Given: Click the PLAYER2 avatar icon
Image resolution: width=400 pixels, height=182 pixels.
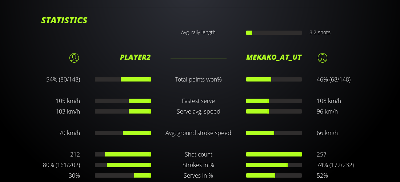Looking at the screenshot, I should [74, 58].
